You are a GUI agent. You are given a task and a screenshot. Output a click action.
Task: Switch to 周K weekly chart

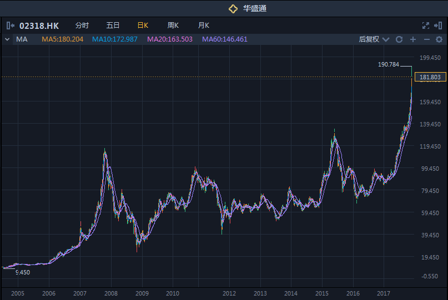point(173,26)
